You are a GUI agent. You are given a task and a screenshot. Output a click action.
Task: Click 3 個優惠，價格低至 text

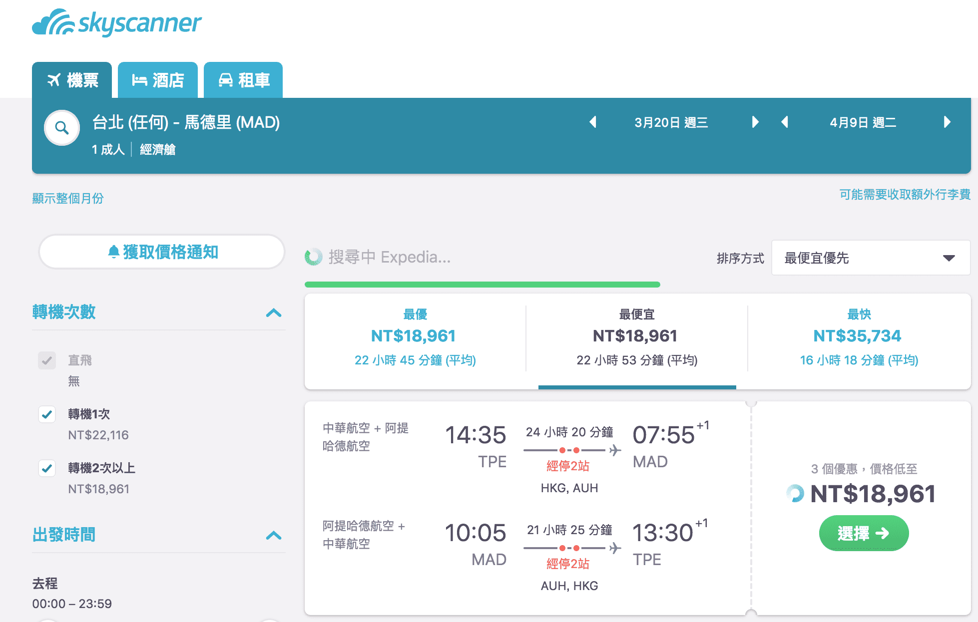point(864,469)
